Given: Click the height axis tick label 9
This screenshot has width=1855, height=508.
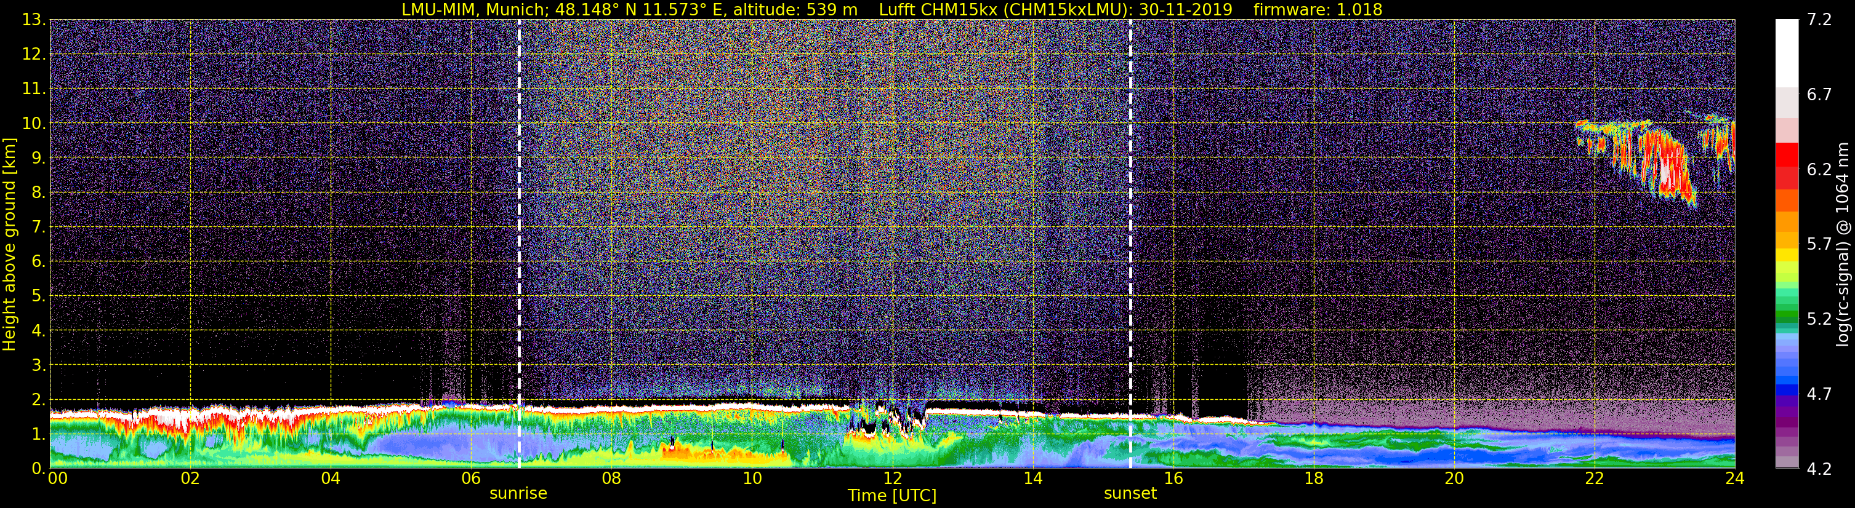Looking at the screenshot, I should 38,158.
